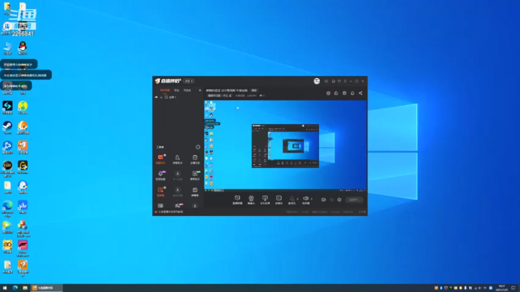This screenshot has width=520, height=292.
Task: Click the record camera icon near settings gear
Action: (x=323, y=200)
